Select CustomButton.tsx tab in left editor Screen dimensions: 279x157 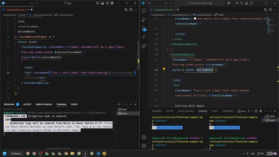tap(17, 10)
